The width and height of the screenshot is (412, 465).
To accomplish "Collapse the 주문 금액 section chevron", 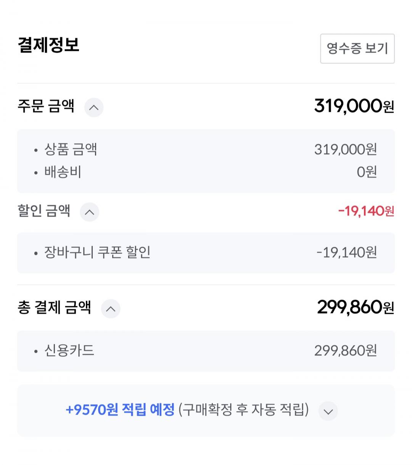I will tap(94, 108).
